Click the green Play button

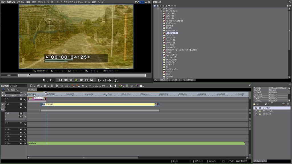(x=76, y=80)
